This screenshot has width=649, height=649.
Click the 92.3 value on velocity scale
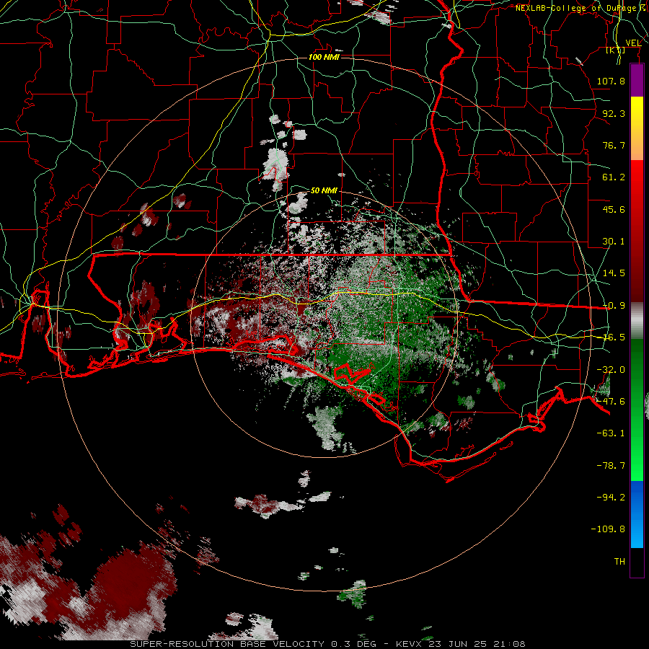[614, 113]
